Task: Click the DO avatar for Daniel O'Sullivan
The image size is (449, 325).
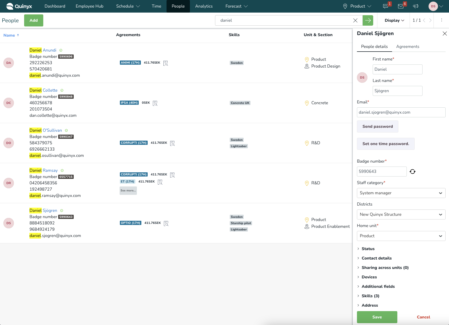Action: click(9, 143)
